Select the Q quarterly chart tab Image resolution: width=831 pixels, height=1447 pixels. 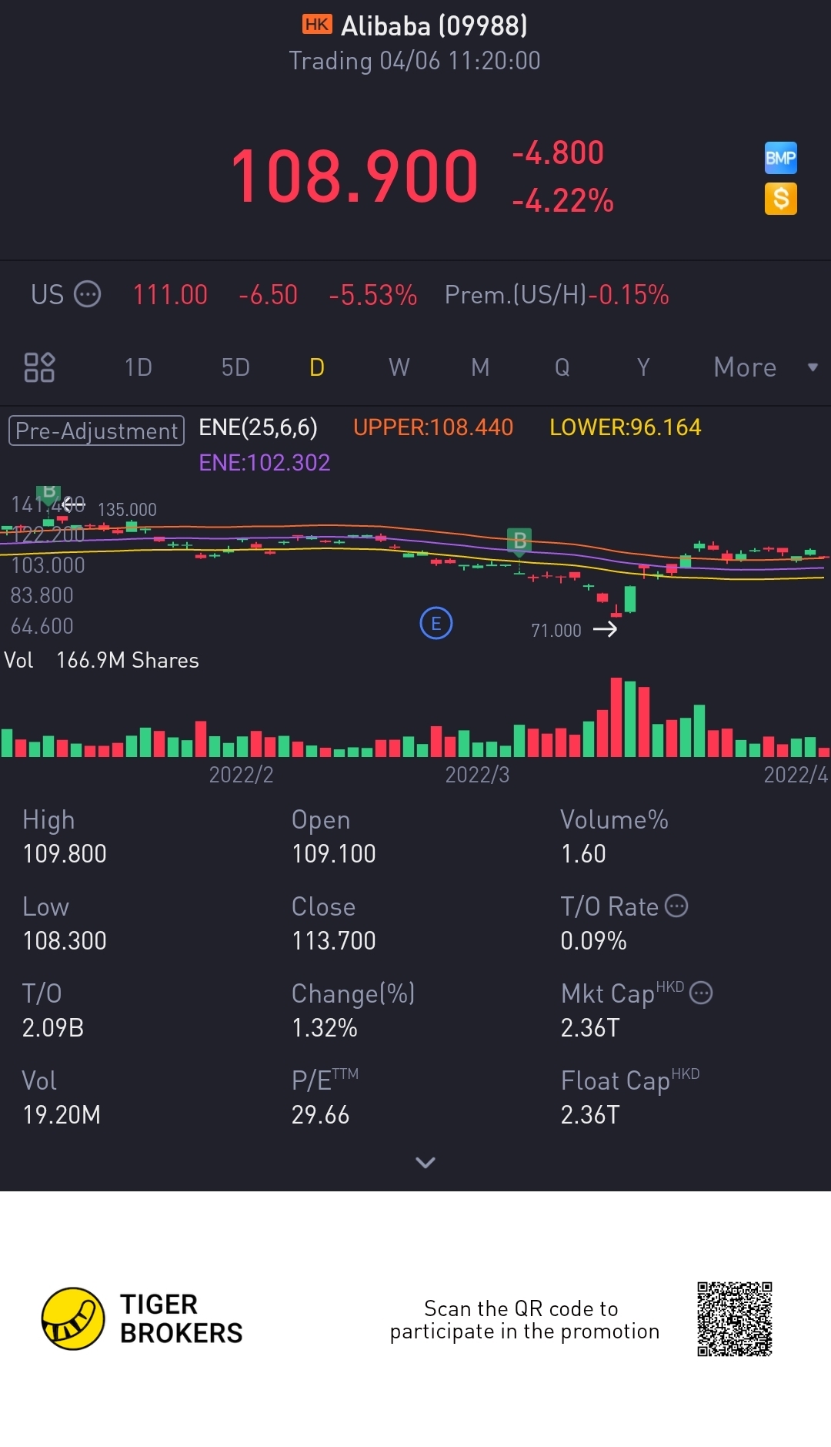562,367
